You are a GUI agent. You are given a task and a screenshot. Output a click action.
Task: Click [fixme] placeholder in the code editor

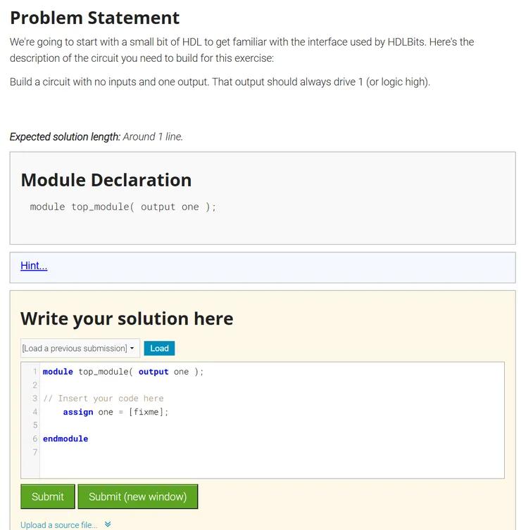click(149, 412)
